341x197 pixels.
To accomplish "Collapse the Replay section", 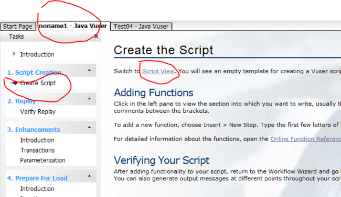I will 89,99.
